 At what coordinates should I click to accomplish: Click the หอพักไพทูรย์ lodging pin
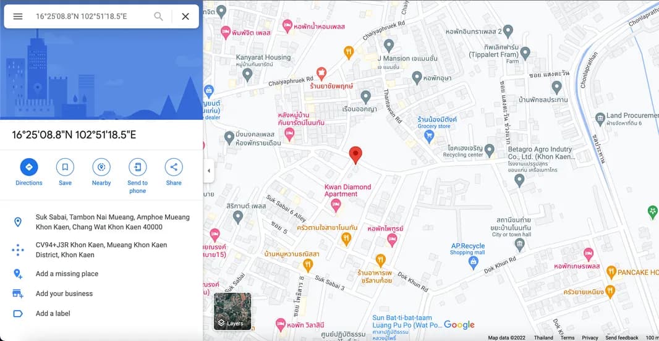click(392, 240)
